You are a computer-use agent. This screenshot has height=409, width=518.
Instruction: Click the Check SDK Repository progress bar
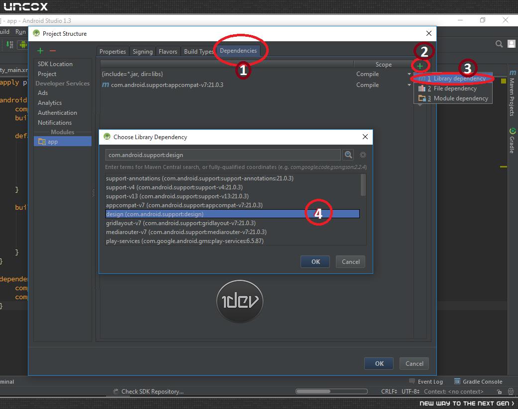332,392
